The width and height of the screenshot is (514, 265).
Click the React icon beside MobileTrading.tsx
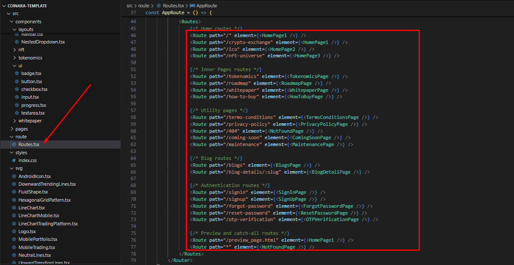click(14, 247)
